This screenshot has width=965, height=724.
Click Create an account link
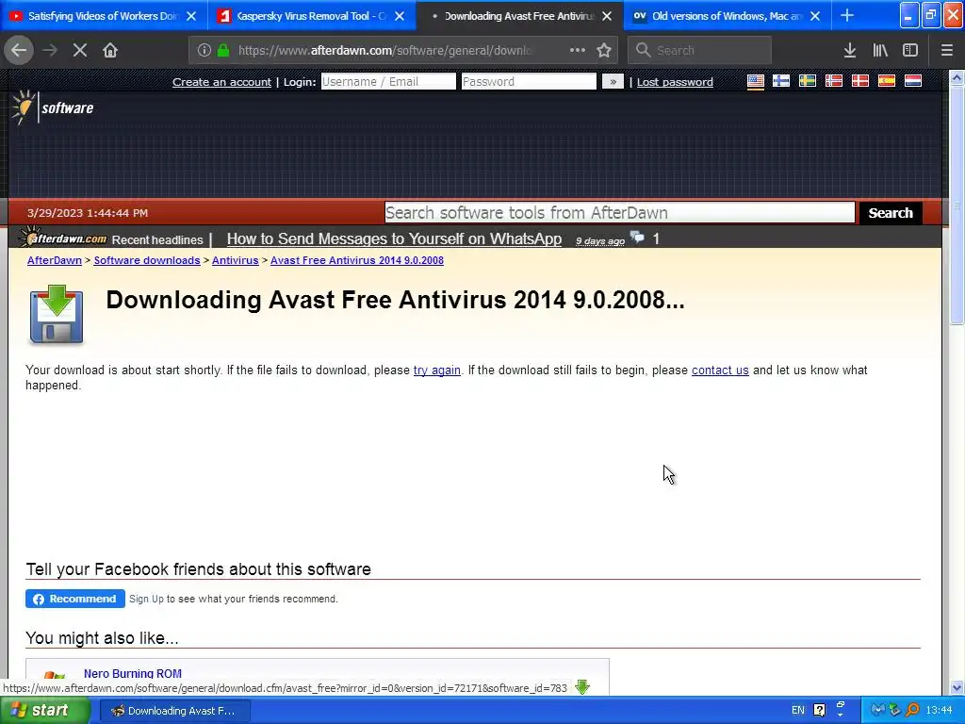(221, 82)
